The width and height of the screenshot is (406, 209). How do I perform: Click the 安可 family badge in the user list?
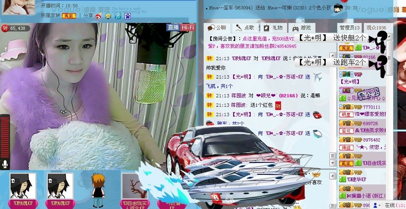click(x=346, y=131)
